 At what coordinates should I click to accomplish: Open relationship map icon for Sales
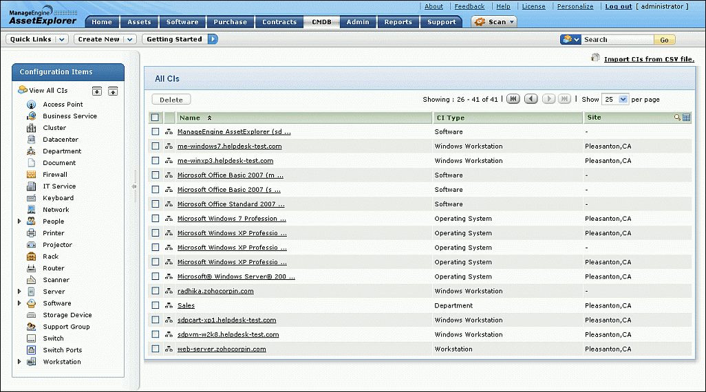click(x=169, y=305)
